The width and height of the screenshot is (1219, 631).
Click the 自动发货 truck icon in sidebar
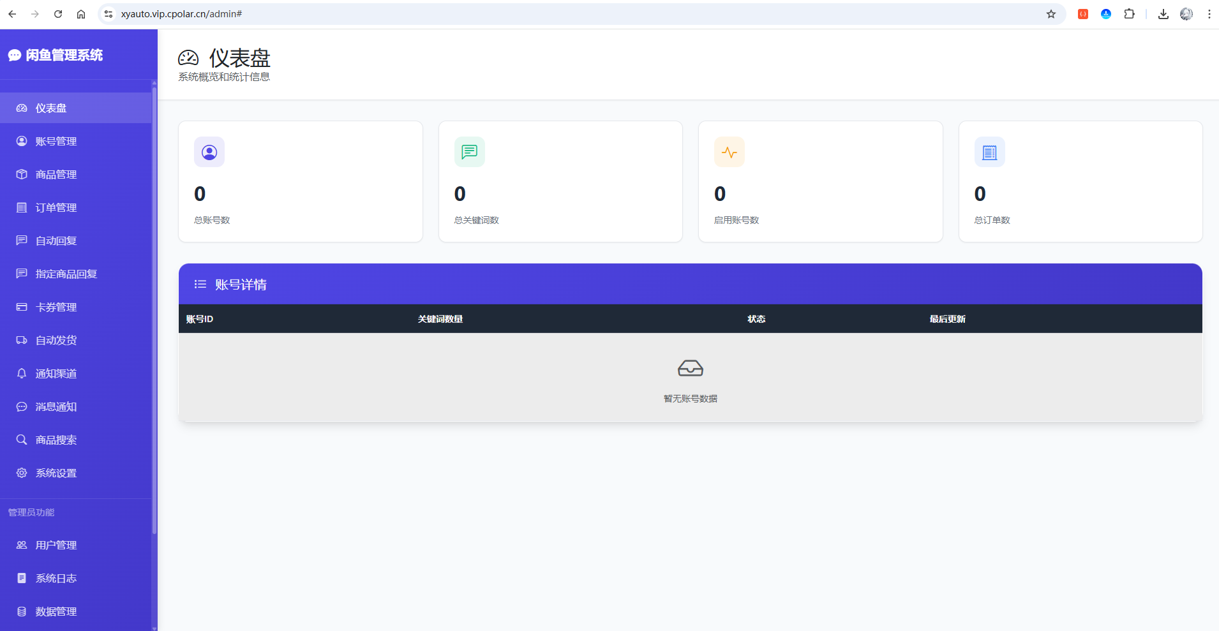[x=22, y=340]
